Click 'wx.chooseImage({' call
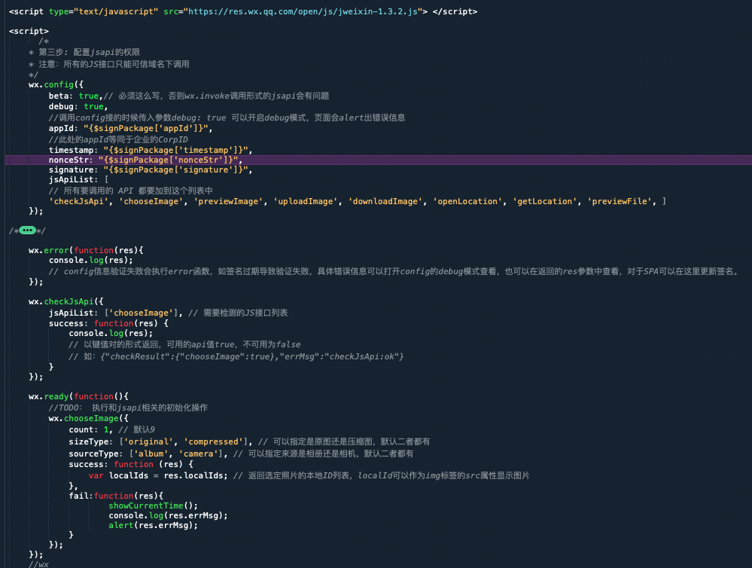The width and height of the screenshot is (752, 568). point(88,419)
